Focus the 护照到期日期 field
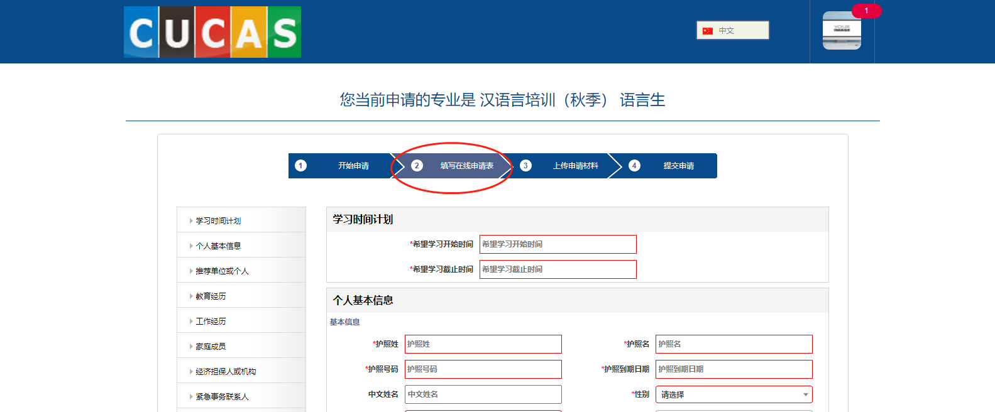995x412 pixels. tap(734, 369)
